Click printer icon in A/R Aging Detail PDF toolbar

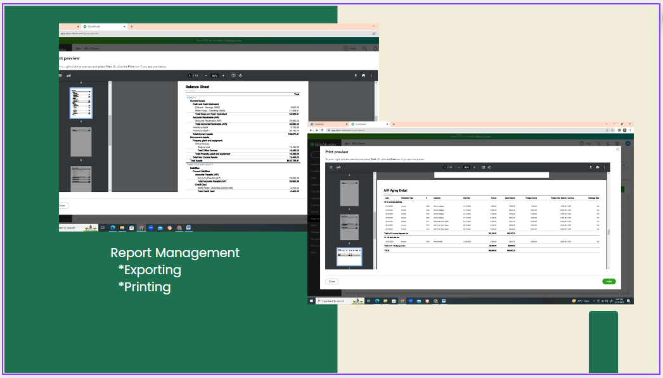tap(598, 167)
